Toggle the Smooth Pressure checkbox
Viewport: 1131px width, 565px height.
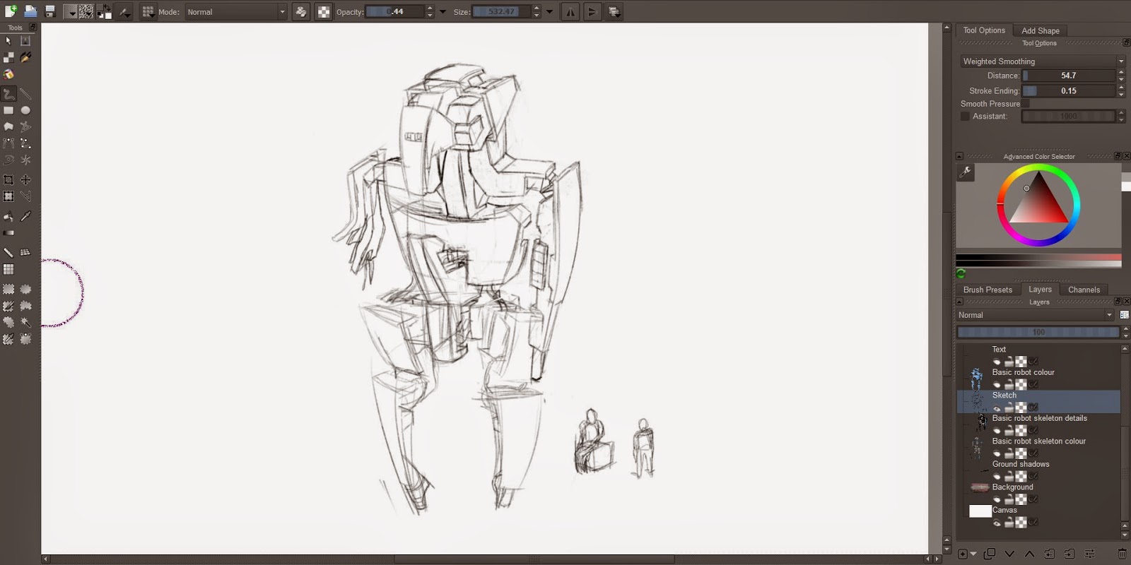pyautogui.click(x=1025, y=103)
